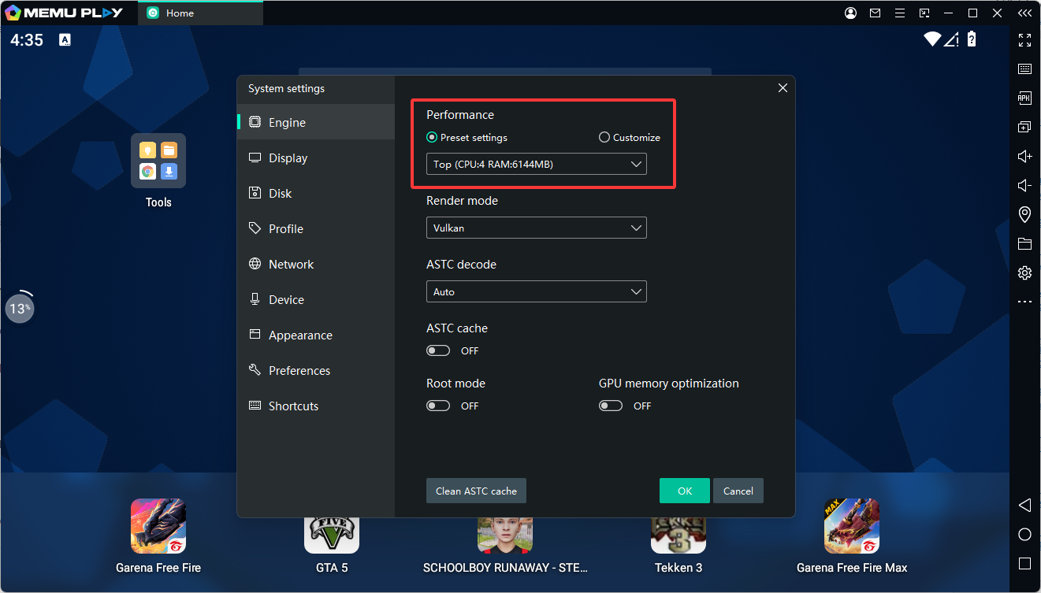The image size is (1041, 593).
Task: Toggle GPU memory optimization on
Action: [x=611, y=406]
